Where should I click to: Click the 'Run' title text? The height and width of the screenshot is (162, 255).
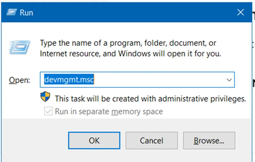[26, 13]
